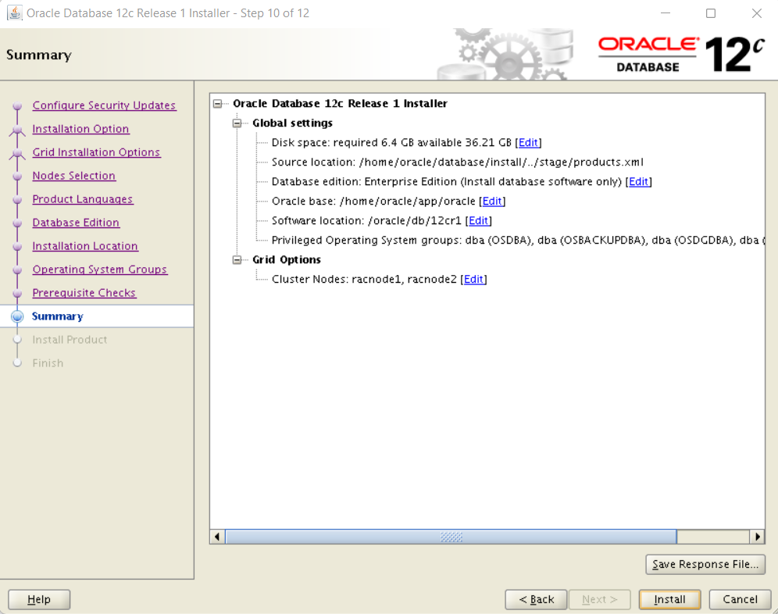The height and width of the screenshot is (614, 778).
Task: Maximize the installer window
Action: 711,13
